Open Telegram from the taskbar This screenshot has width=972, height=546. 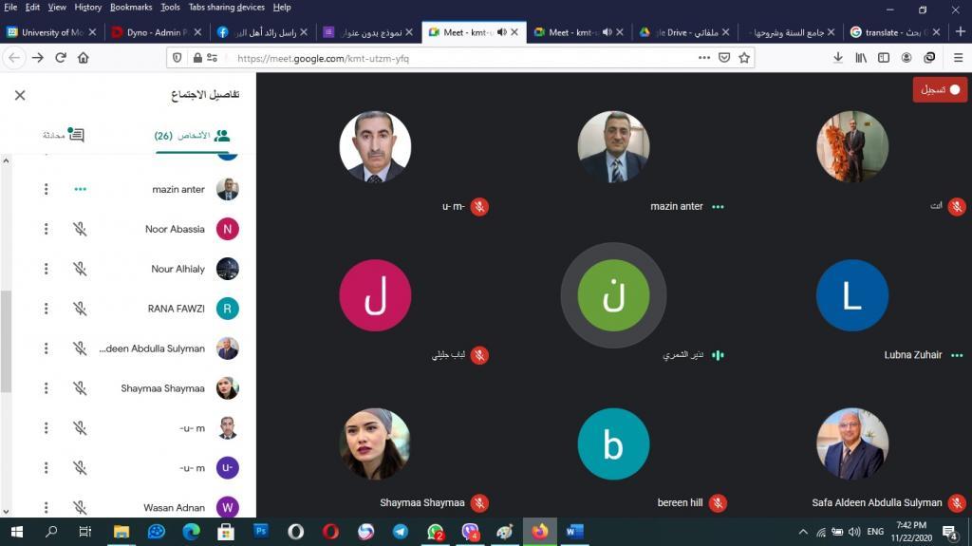tap(401, 532)
